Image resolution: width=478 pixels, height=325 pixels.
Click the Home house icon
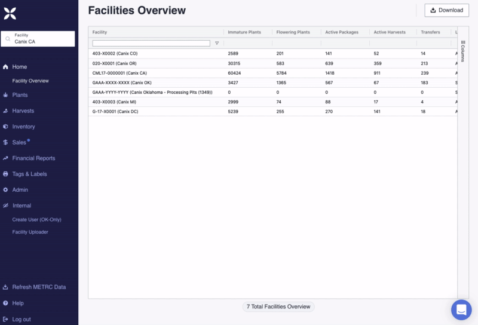coord(5,67)
